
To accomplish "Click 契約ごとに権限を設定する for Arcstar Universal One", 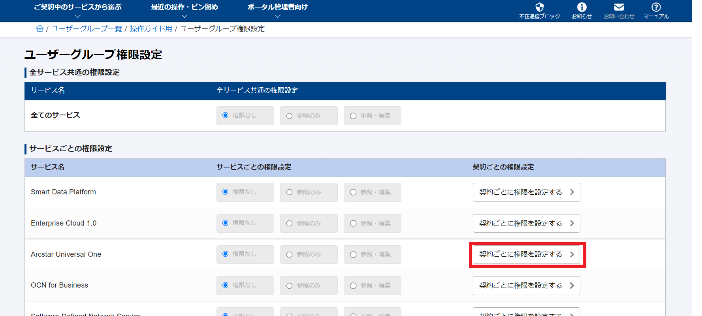I will (x=527, y=254).
